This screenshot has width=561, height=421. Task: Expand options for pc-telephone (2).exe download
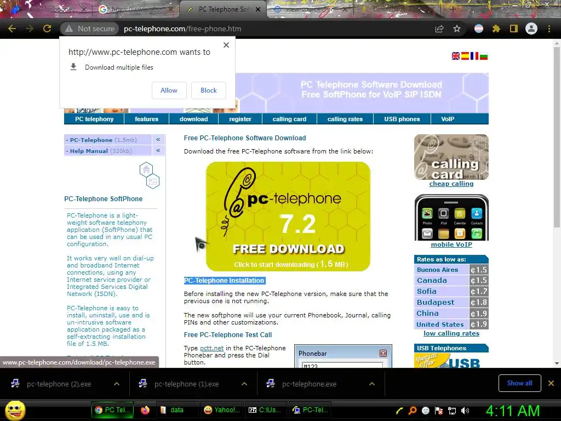pyautogui.click(x=117, y=384)
